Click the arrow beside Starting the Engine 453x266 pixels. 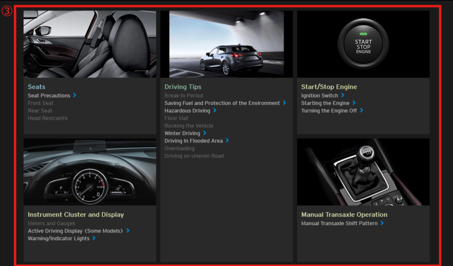[354, 103]
